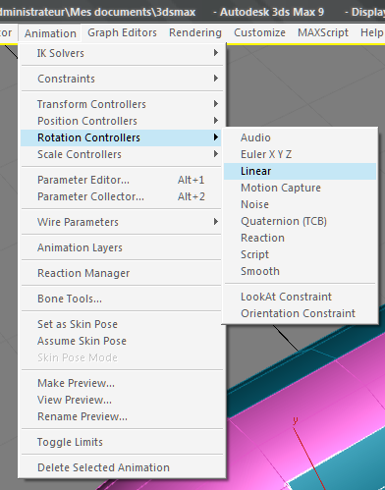The width and height of the screenshot is (385, 490).
Task: Open Position Controllers submenu
Action: (x=122, y=121)
